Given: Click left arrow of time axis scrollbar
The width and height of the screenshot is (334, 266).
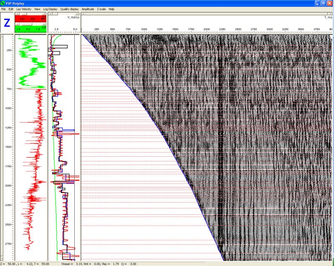Looking at the screenshot, I should coord(83,14).
